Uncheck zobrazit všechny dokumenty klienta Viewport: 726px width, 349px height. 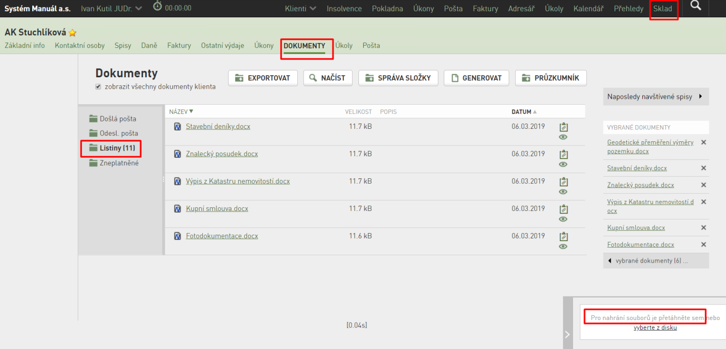tap(98, 86)
